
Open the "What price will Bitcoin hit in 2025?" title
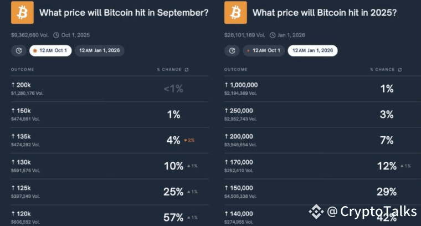324,12
